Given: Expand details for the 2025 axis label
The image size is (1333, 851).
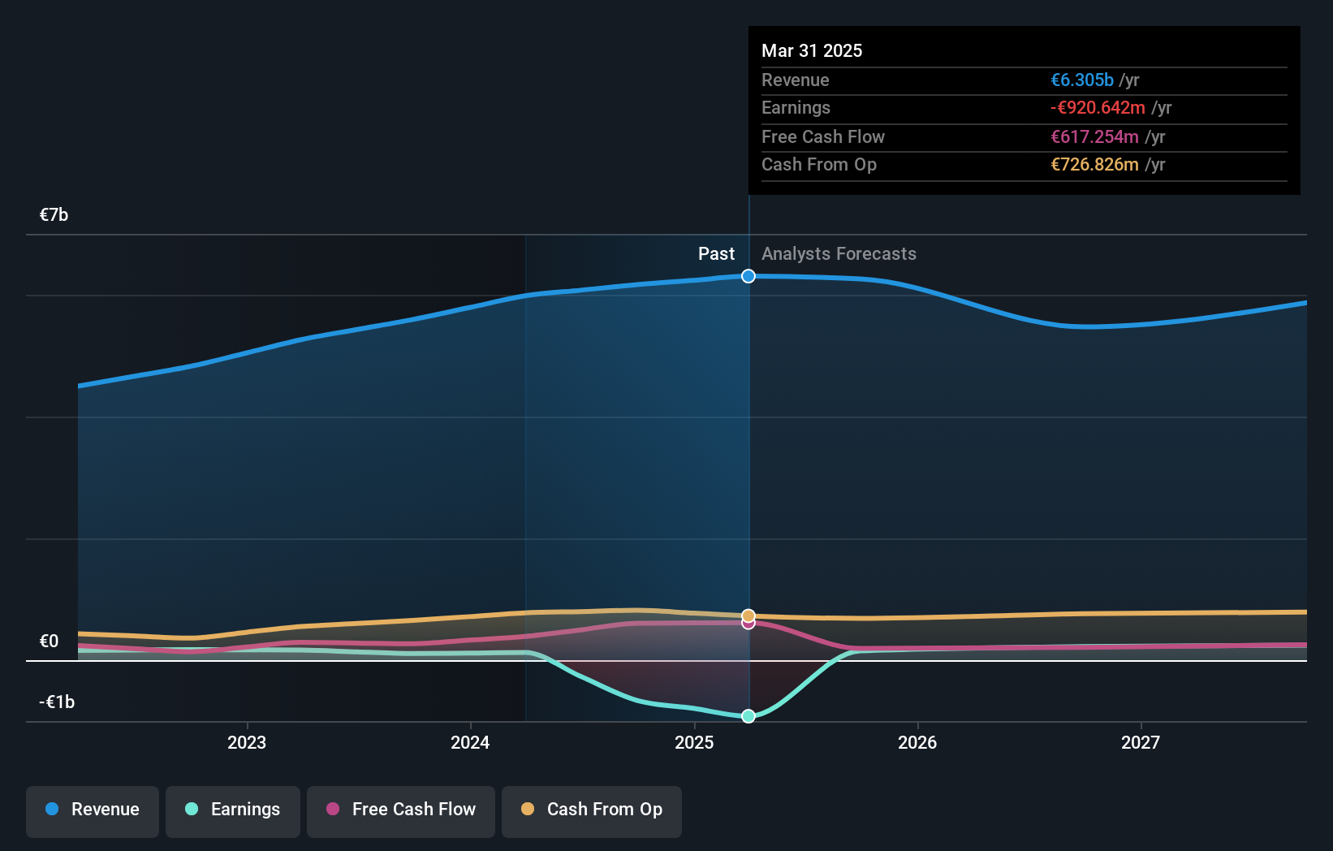Looking at the screenshot, I should (694, 742).
